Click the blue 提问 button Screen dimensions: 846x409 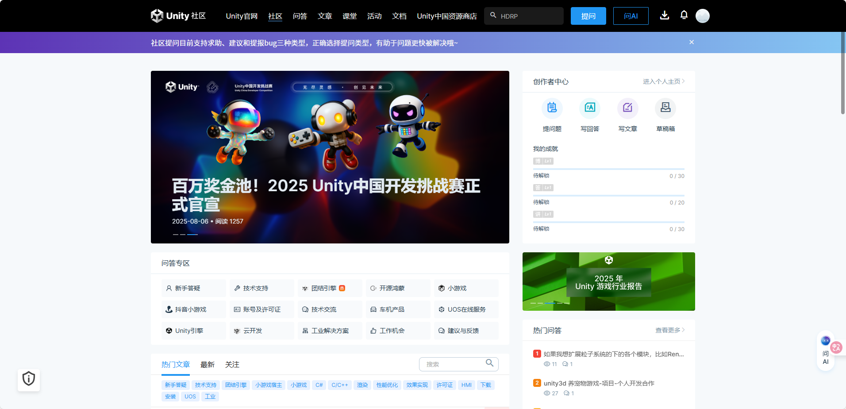588,16
